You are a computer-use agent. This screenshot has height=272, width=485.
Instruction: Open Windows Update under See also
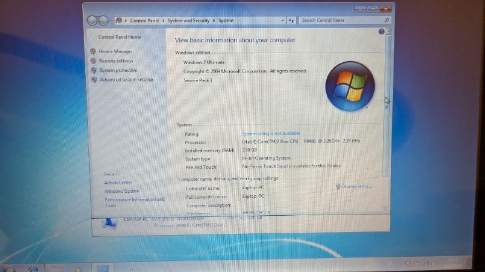point(122,191)
